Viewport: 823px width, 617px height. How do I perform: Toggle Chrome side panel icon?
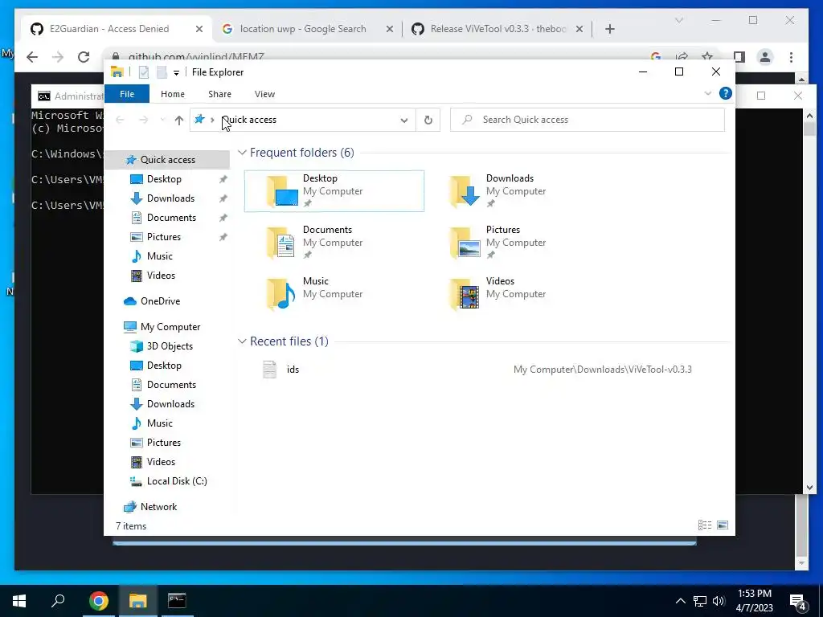tap(739, 57)
